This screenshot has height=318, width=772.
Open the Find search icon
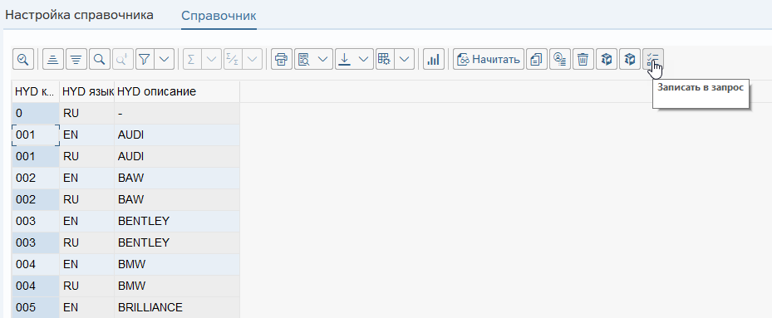click(x=99, y=60)
